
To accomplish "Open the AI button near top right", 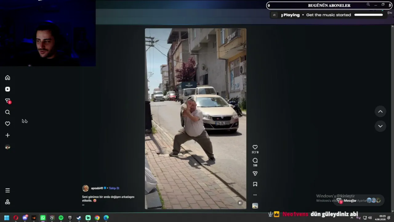I will [x=390, y=13].
